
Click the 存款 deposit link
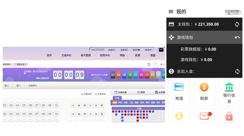click(124, 50)
